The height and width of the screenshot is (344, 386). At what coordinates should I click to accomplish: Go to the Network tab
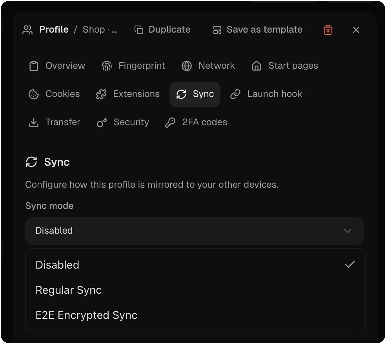coord(208,66)
